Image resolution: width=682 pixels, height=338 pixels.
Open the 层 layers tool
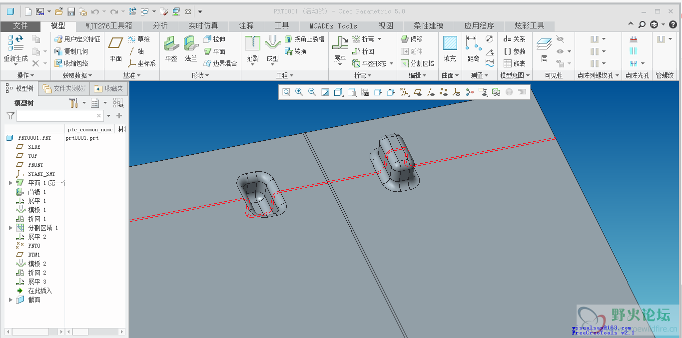[x=544, y=49]
